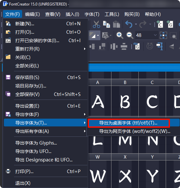Image resolution: width=180 pixels, height=188 pixels.
Task: Open the 工具(L) menu
Action: click(x=112, y=14)
